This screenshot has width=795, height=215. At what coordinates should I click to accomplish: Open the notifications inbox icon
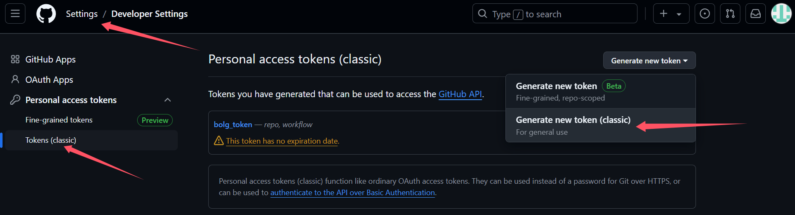(x=756, y=14)
